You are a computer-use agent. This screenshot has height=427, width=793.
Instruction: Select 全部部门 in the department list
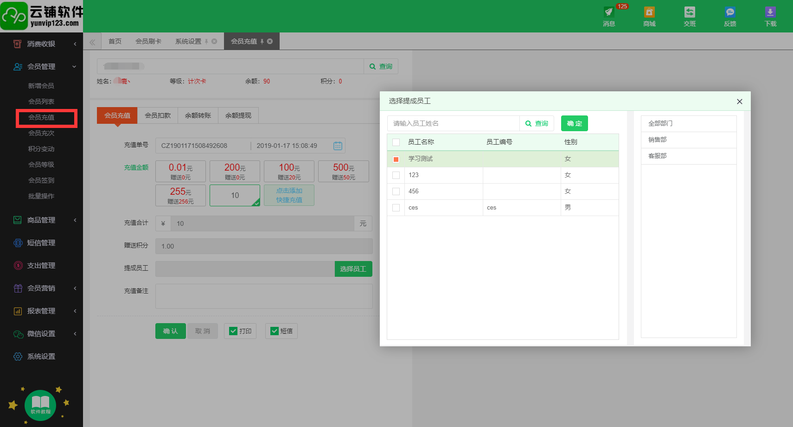pyautogui.click(x=689, y=123)
